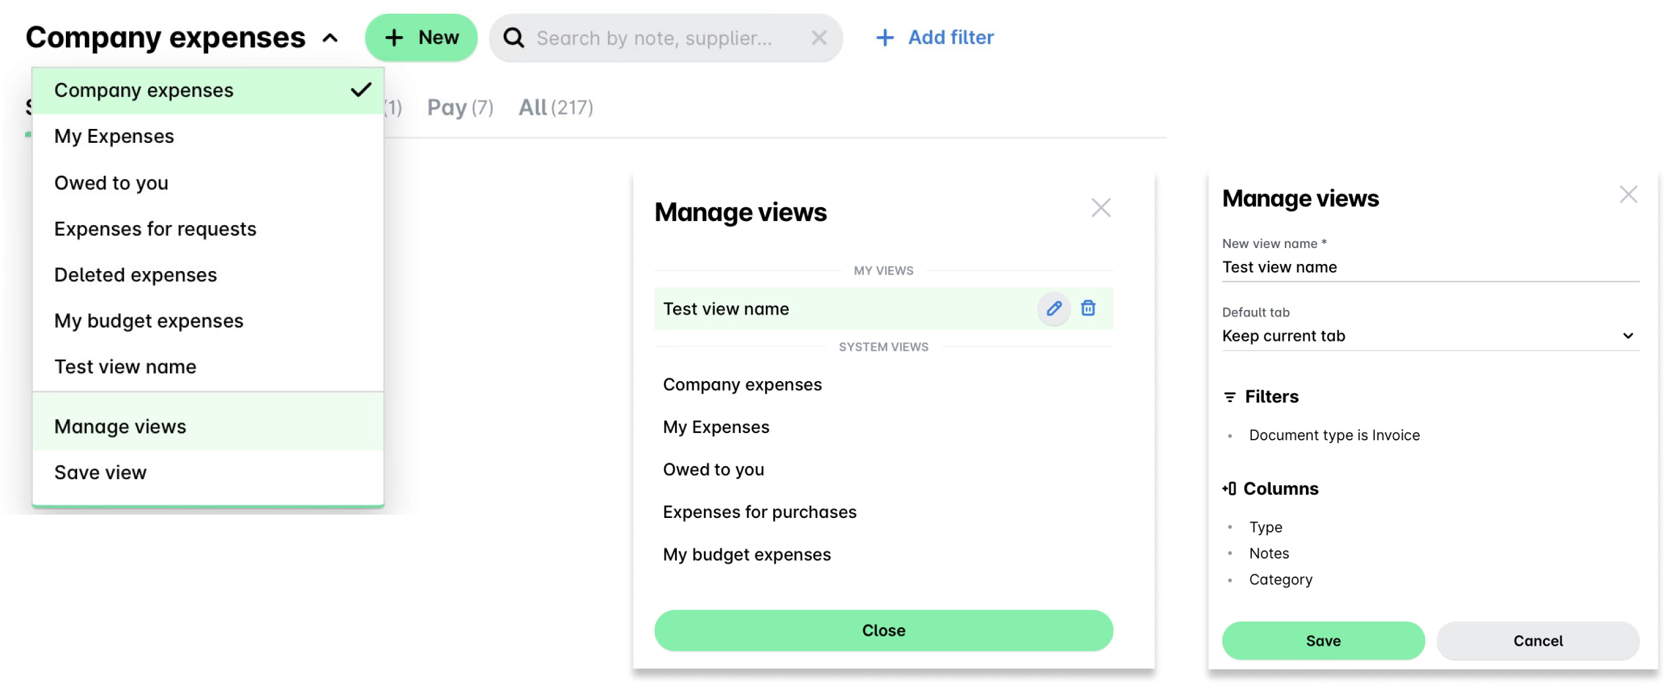Click the Columns icon in Manage views
The image size is (1676, 693).
[1229, 488]
